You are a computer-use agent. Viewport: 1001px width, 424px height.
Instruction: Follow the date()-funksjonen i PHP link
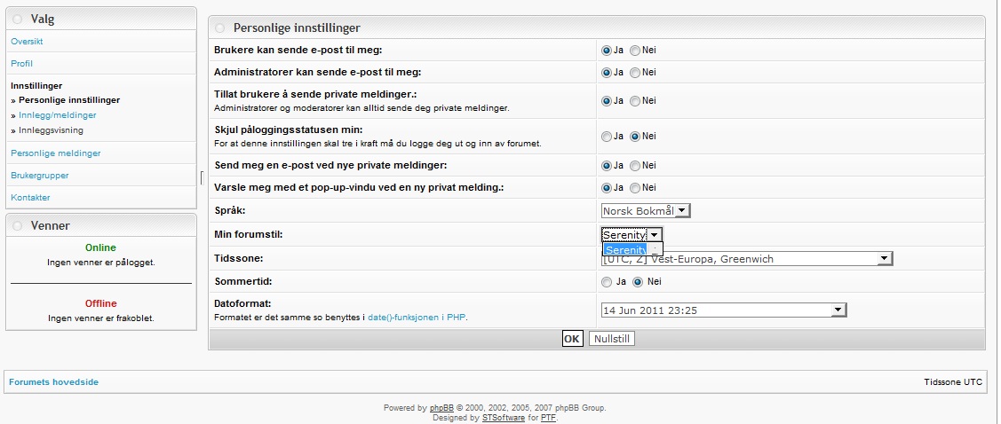coord(417,317)
